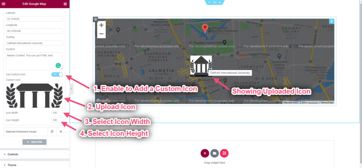
Task: Click the Icon Height number field
Action: 57,120
